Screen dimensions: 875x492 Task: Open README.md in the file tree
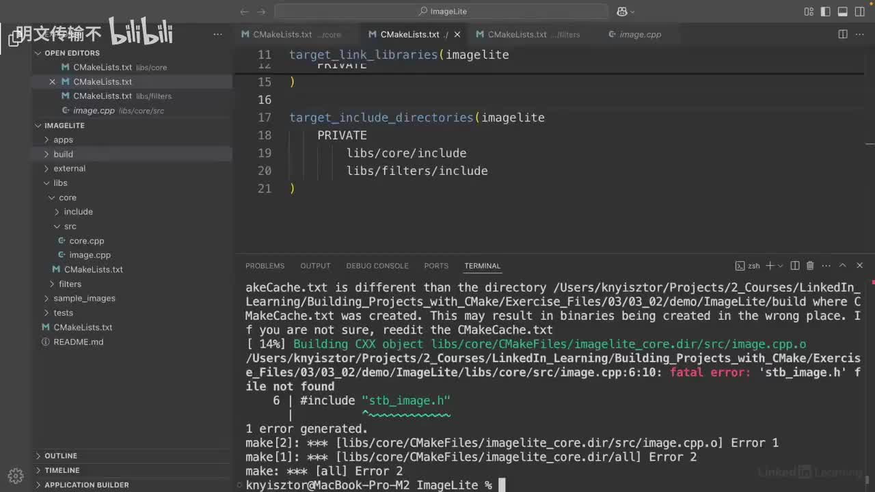coord(79,342)
